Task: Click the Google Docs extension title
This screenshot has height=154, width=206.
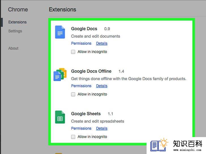Action: pos(84,29)
